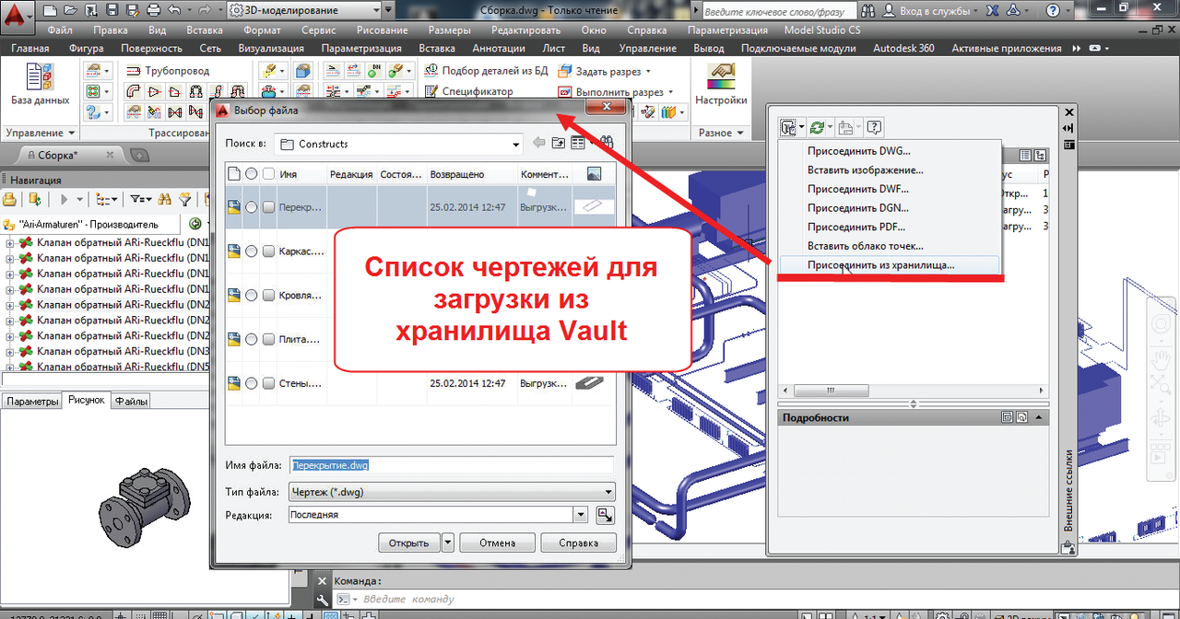Open the Вход в службы dropdown
This screenshot has width=1180, height=619.
click(976, 10)
